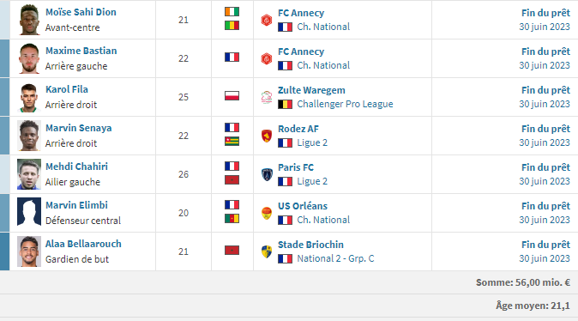Click the Paris FC club crest icon
The height and width of the screenshot is (321, 578).
(267, 174)
